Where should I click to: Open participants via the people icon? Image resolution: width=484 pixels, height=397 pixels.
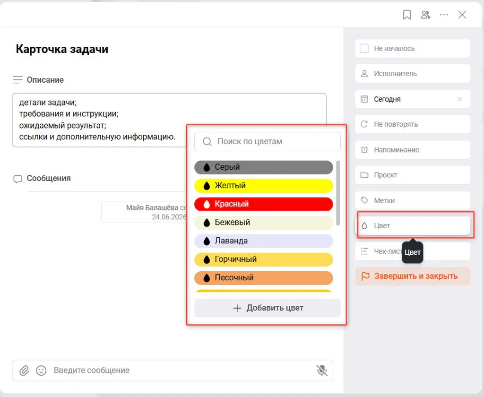[425, 15]
